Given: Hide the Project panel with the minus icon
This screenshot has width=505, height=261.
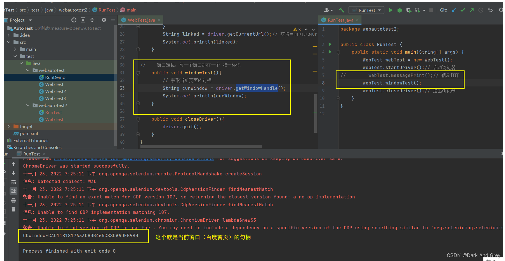Looking at the screenshot, I should tap(113, 20).
